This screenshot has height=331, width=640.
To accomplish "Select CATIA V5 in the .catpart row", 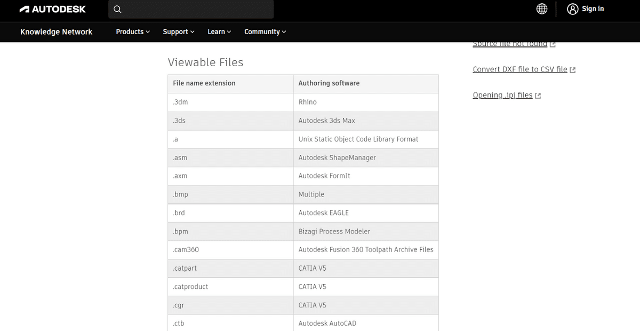I will [366, 269].
